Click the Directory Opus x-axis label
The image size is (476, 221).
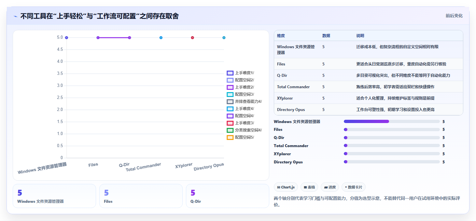(209, 167)
